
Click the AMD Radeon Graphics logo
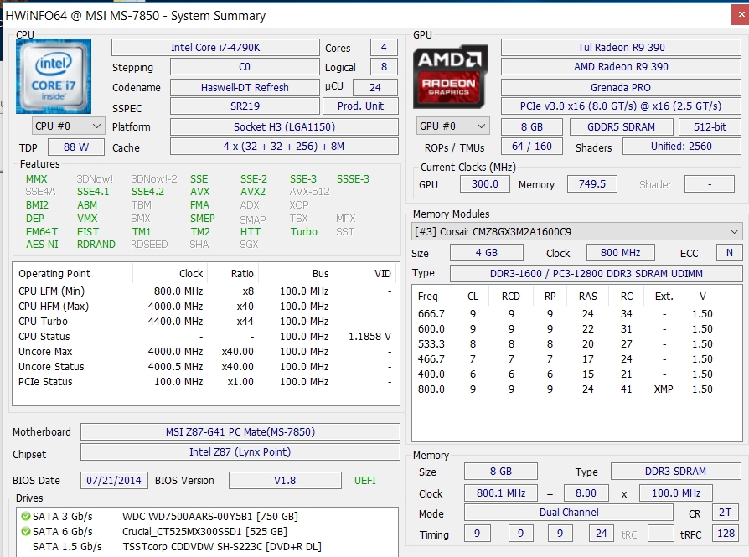click(x=451, y=76)
